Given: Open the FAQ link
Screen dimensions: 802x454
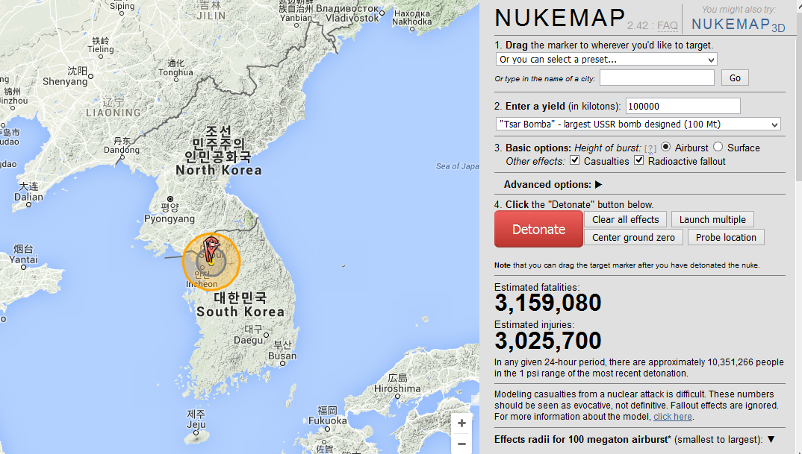Looking at the screenshot, I should pos(667,25).
